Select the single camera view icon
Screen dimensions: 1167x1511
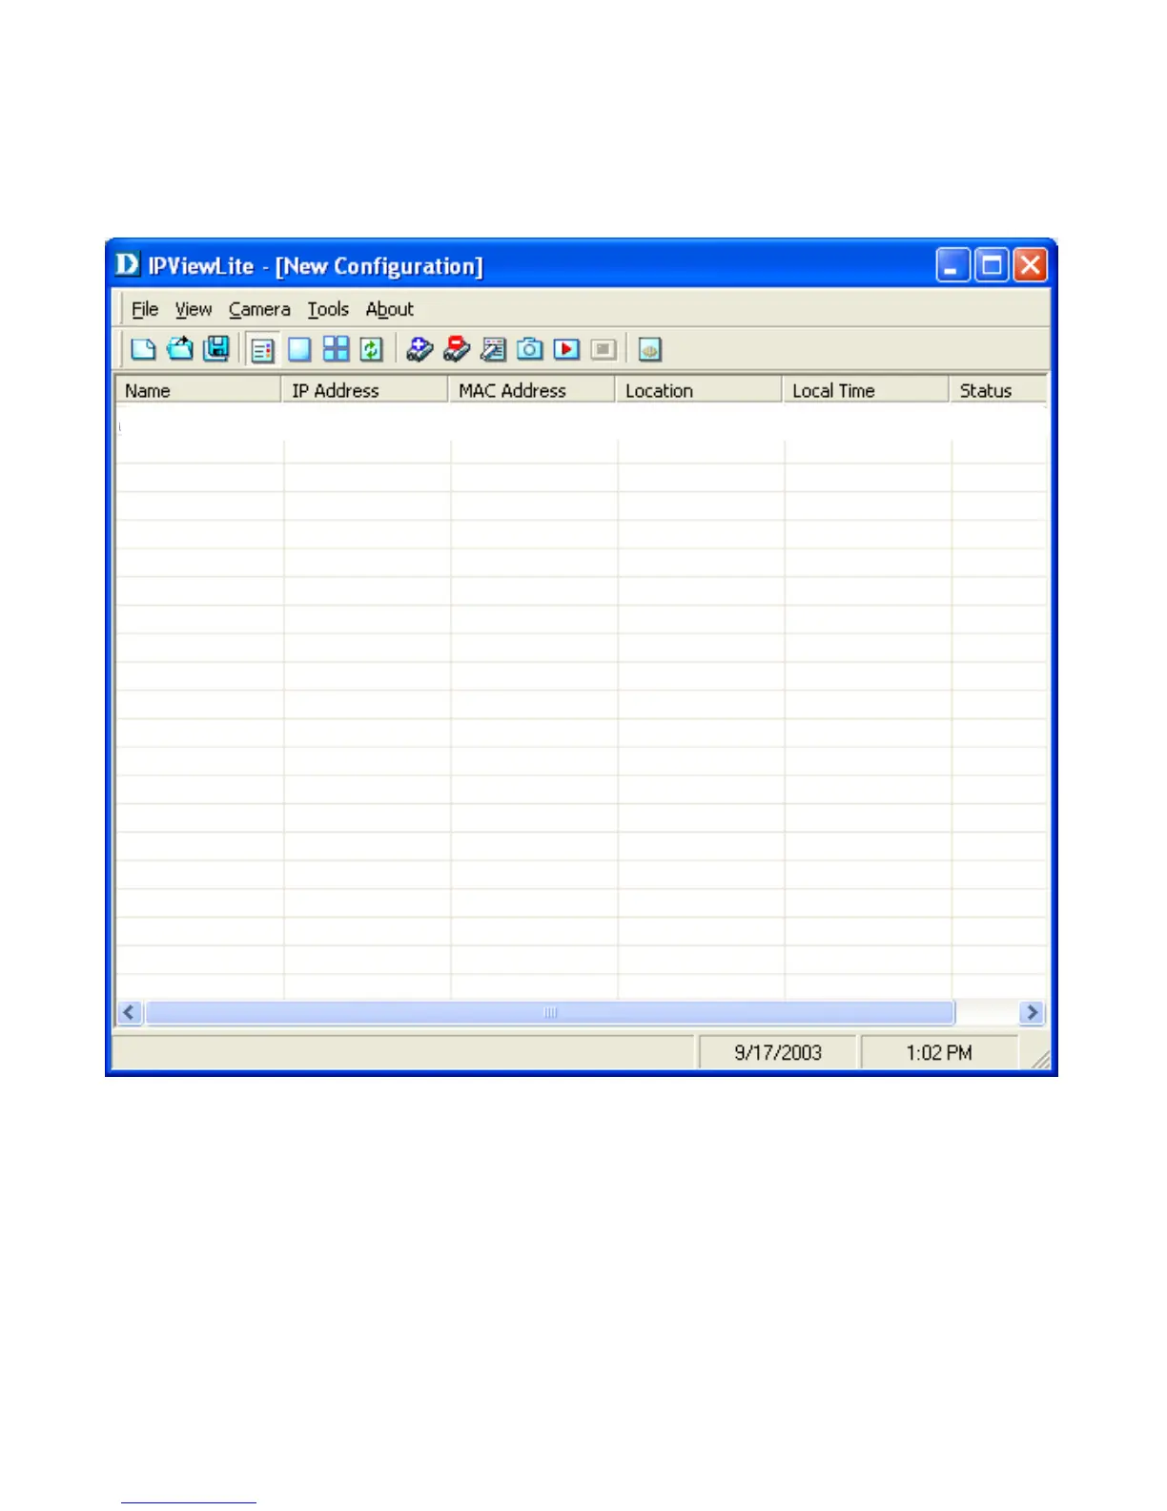tap(299, 349)
